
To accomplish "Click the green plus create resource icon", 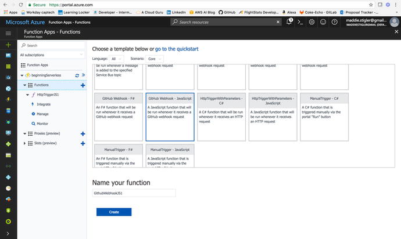I will (8, 45).
